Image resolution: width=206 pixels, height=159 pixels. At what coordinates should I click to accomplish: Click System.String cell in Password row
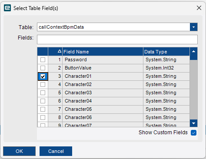click(x=166, y=60)
